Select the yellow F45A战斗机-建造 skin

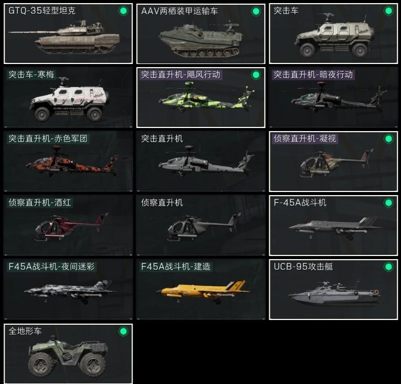201,290
